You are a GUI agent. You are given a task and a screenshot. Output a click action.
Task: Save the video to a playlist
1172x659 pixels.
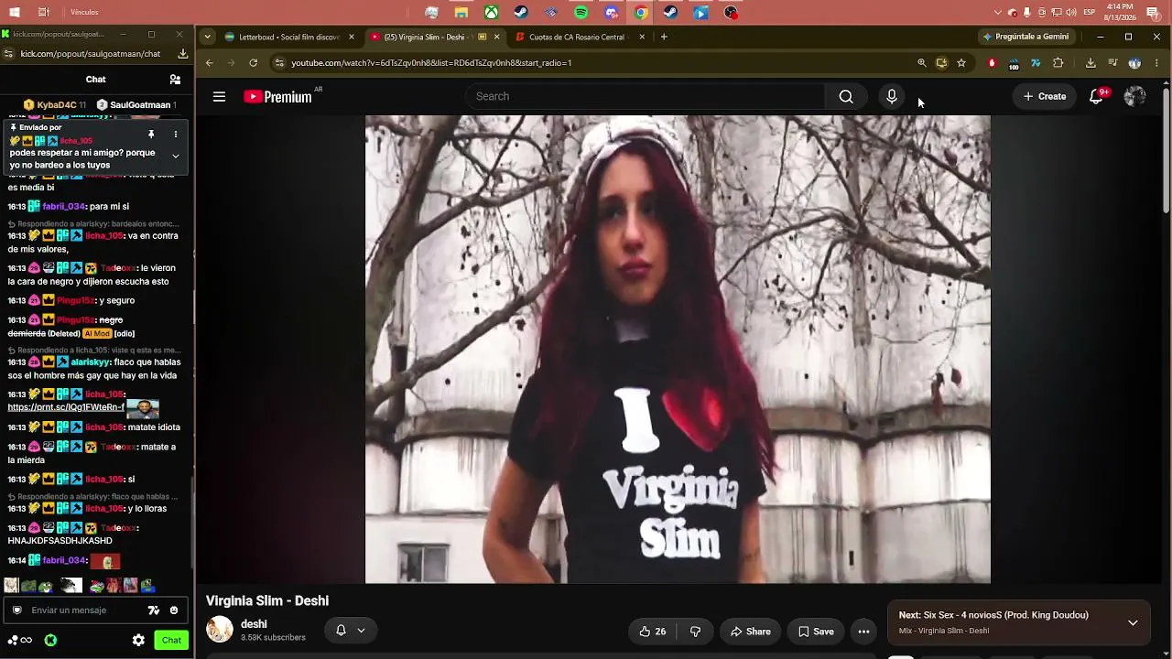click(816, 632)
